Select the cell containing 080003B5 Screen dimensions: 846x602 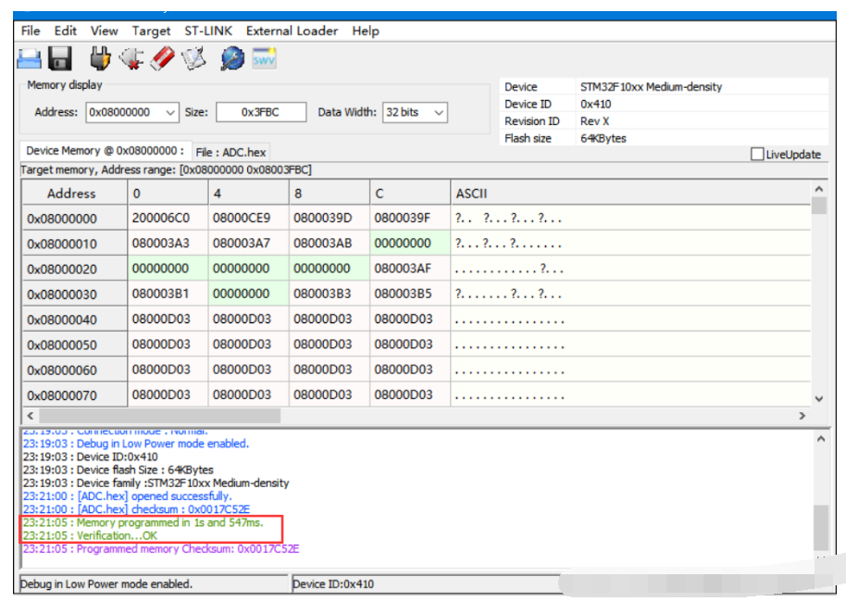click(410, 294)
